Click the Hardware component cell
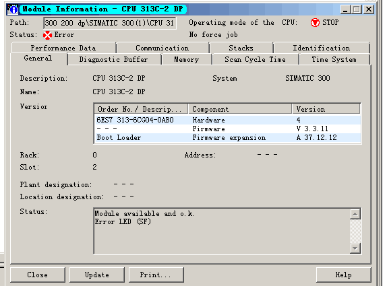The height and width of the screenshot is (286, 387). point(208,120)
